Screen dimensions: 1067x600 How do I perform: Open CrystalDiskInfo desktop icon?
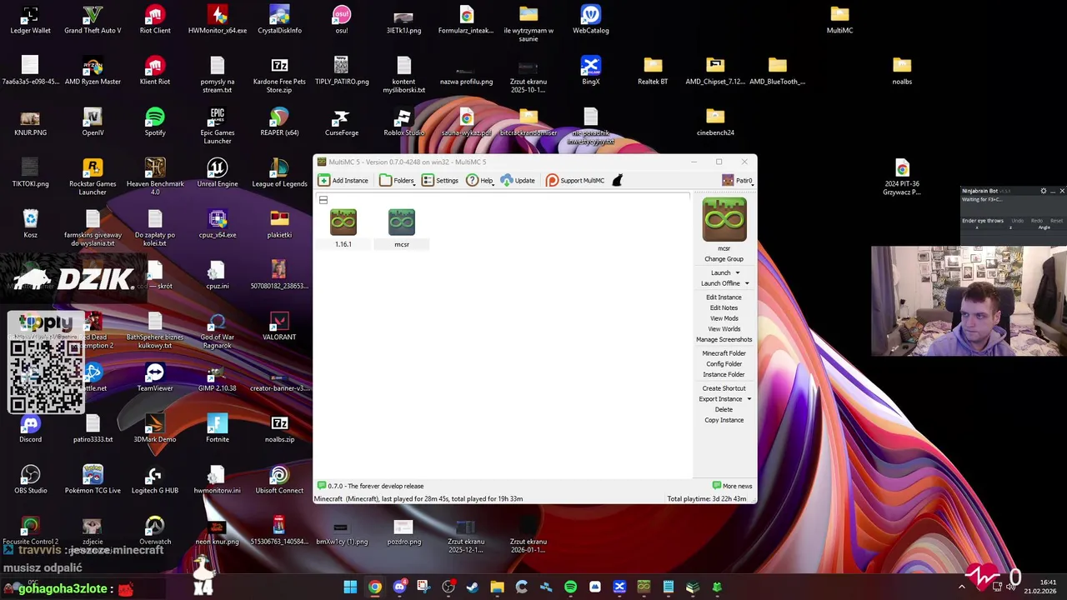pyautogui.click(x=279, y=21)
